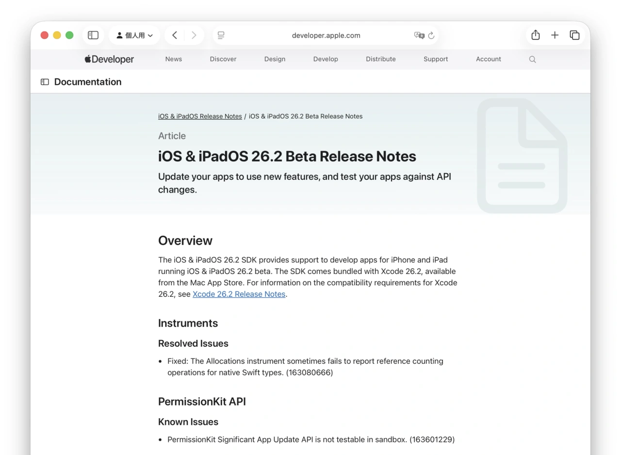Open the Reader format icon beside the address bar
Image resolution: width=621 pixels, height=455 pixels.
point(221,35)
